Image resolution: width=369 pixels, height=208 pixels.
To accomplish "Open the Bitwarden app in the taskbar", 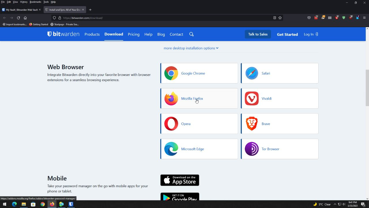I will coord(71,204).
